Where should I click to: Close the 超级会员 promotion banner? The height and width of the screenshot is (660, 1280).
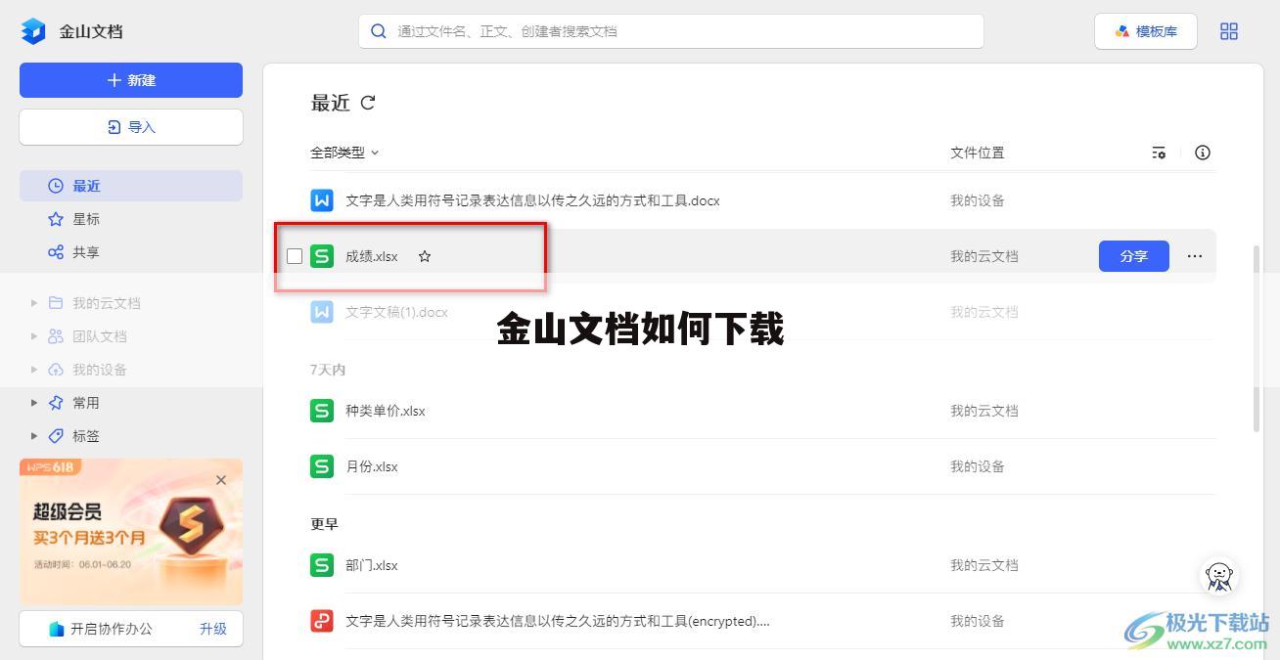[x=221, y=480]
